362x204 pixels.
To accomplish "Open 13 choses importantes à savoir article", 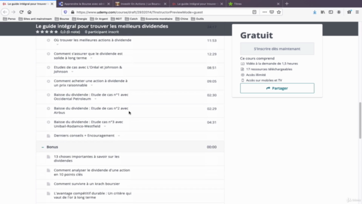I will pyautogui.click(x=87, y=159).
